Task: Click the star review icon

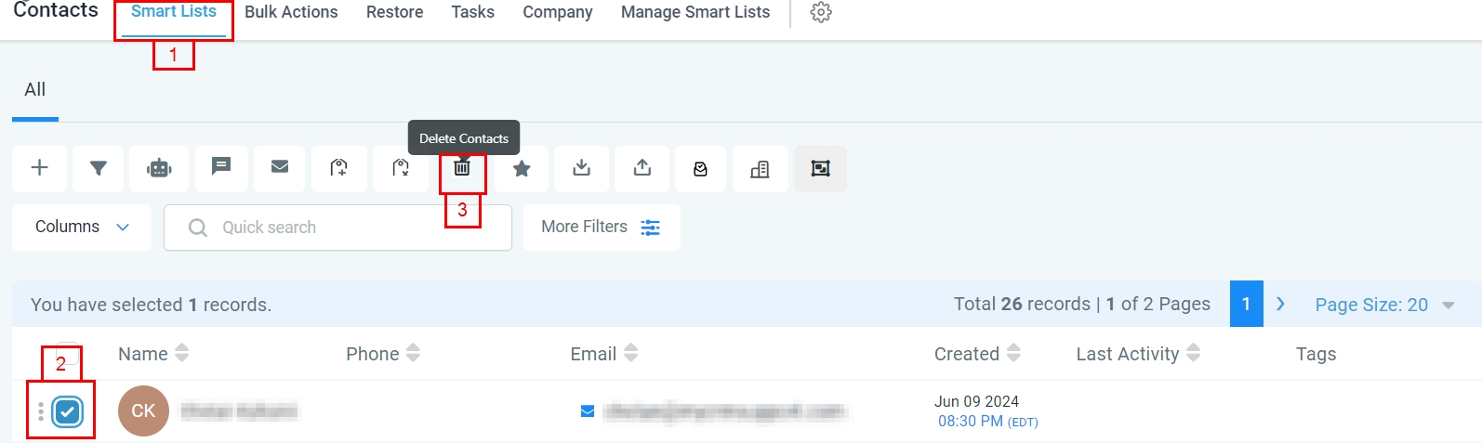Action: 522,168
